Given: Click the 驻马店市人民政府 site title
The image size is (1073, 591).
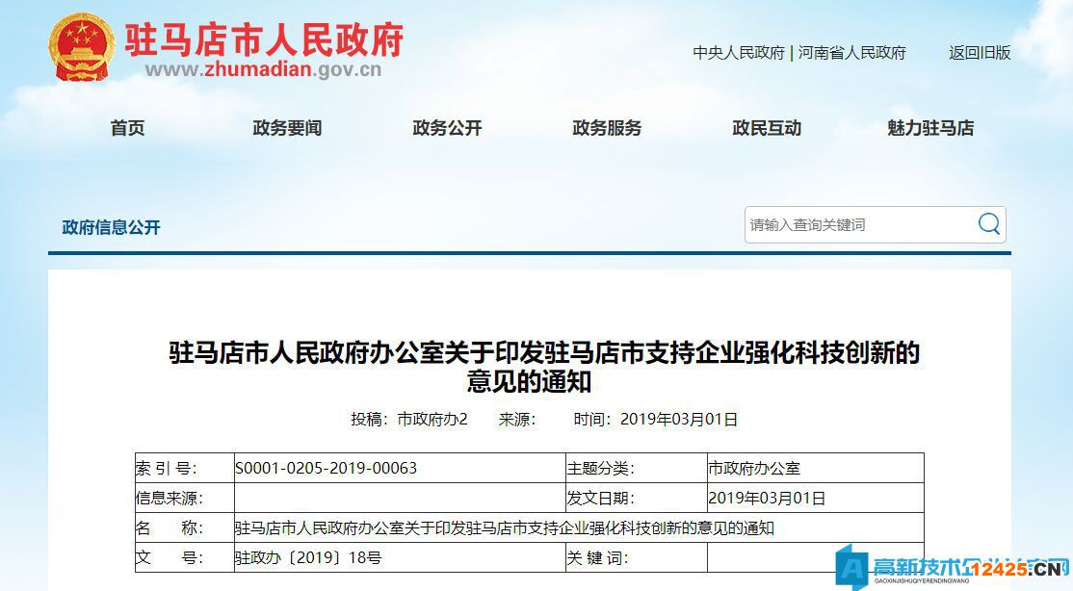Looking at the screenshot, I should point(263,39).
